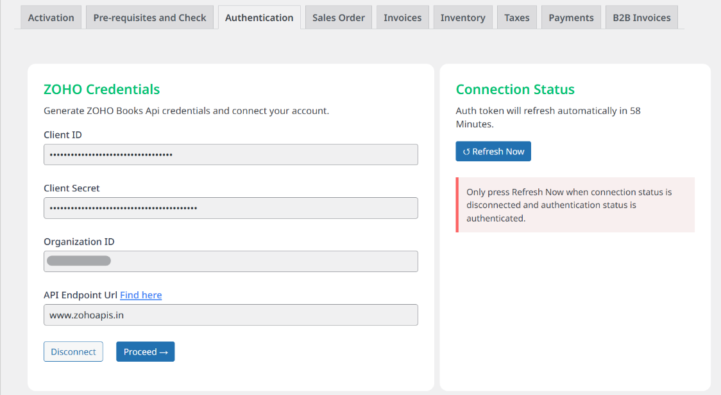Viewport: 721px width, 395px height.
Task: Open the Pre-requisites and Check tab
Action: pyautogui.click(x=149, y=17)
